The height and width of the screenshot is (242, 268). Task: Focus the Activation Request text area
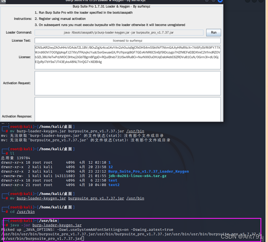tap(127, 83)
